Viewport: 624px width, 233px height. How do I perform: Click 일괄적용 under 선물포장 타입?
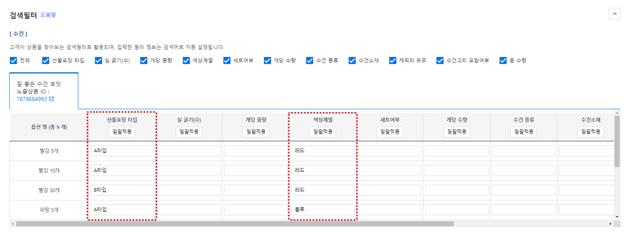pyautogui.click(x=122, y=132)
